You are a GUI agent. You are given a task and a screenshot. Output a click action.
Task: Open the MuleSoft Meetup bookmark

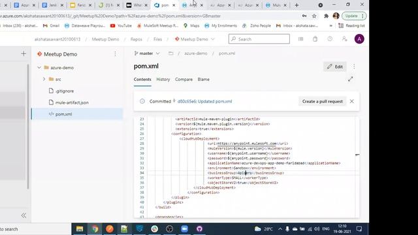157,25
